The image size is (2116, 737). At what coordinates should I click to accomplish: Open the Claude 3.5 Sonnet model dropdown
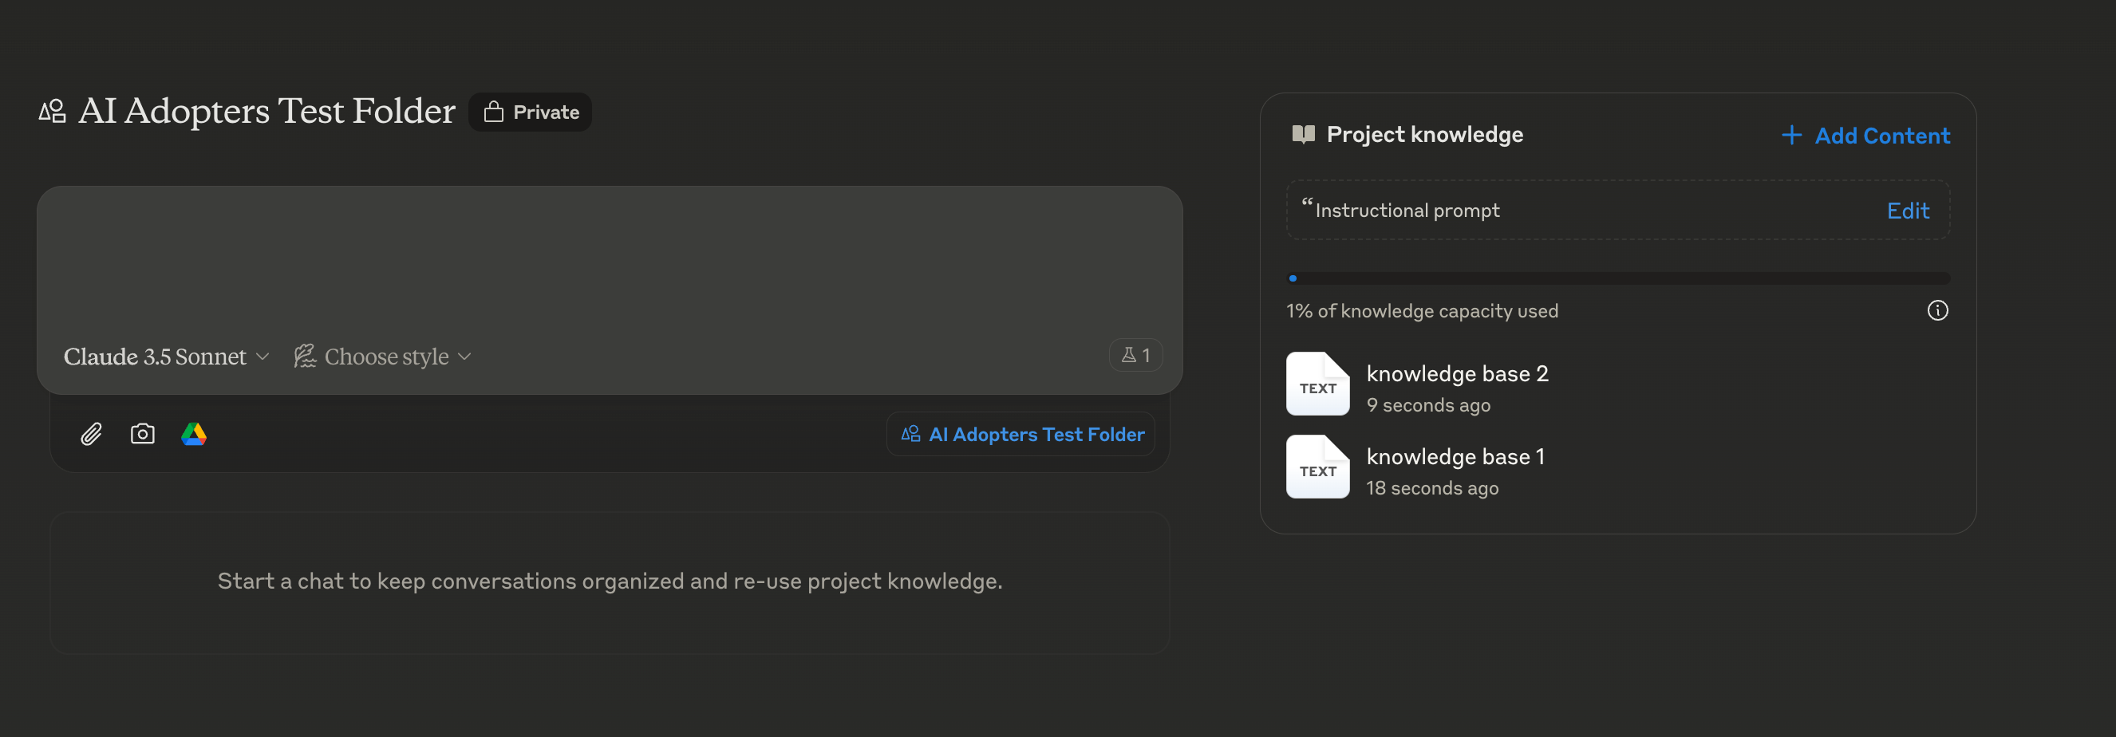click(166, 357)
